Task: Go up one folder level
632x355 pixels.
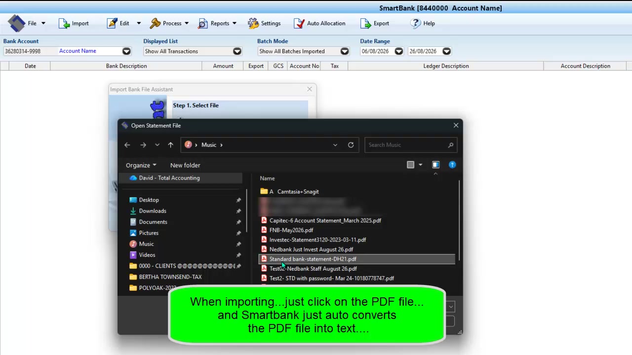Action: 170,145
